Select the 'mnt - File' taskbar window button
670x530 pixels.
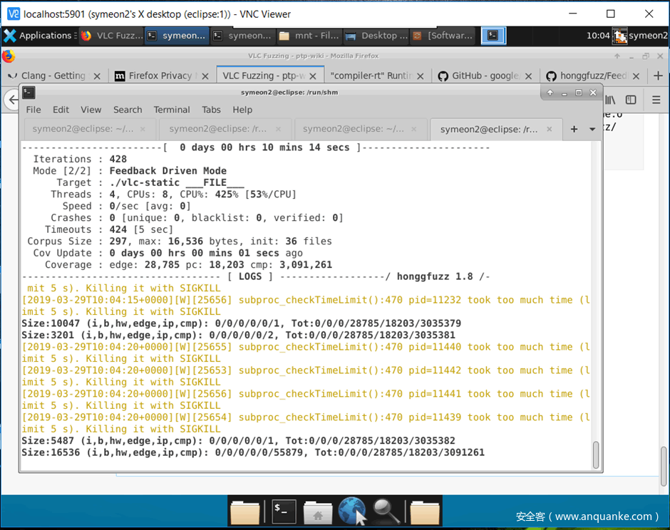click(x=309, y=36)
